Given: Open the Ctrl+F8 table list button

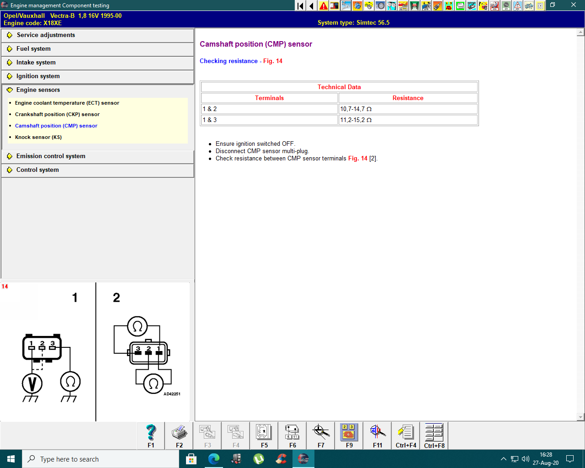Looking at the screenshot, I should click(434, 436).
